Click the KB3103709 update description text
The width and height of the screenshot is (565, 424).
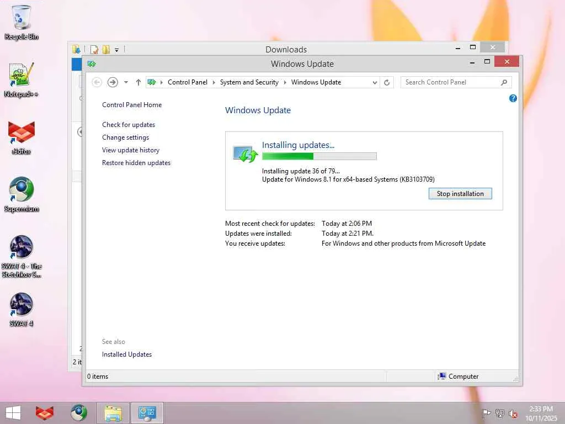click(x=349, y=179)
